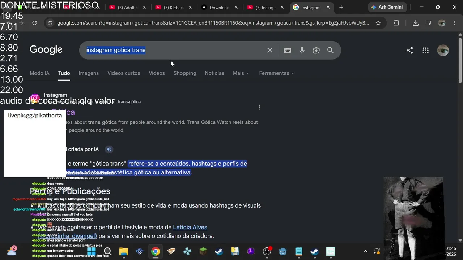Click the livepix.gg/pikathorta overlay text
Image resolution: width=463 pixels, height=260 pixels.
(x=35, y=116)
